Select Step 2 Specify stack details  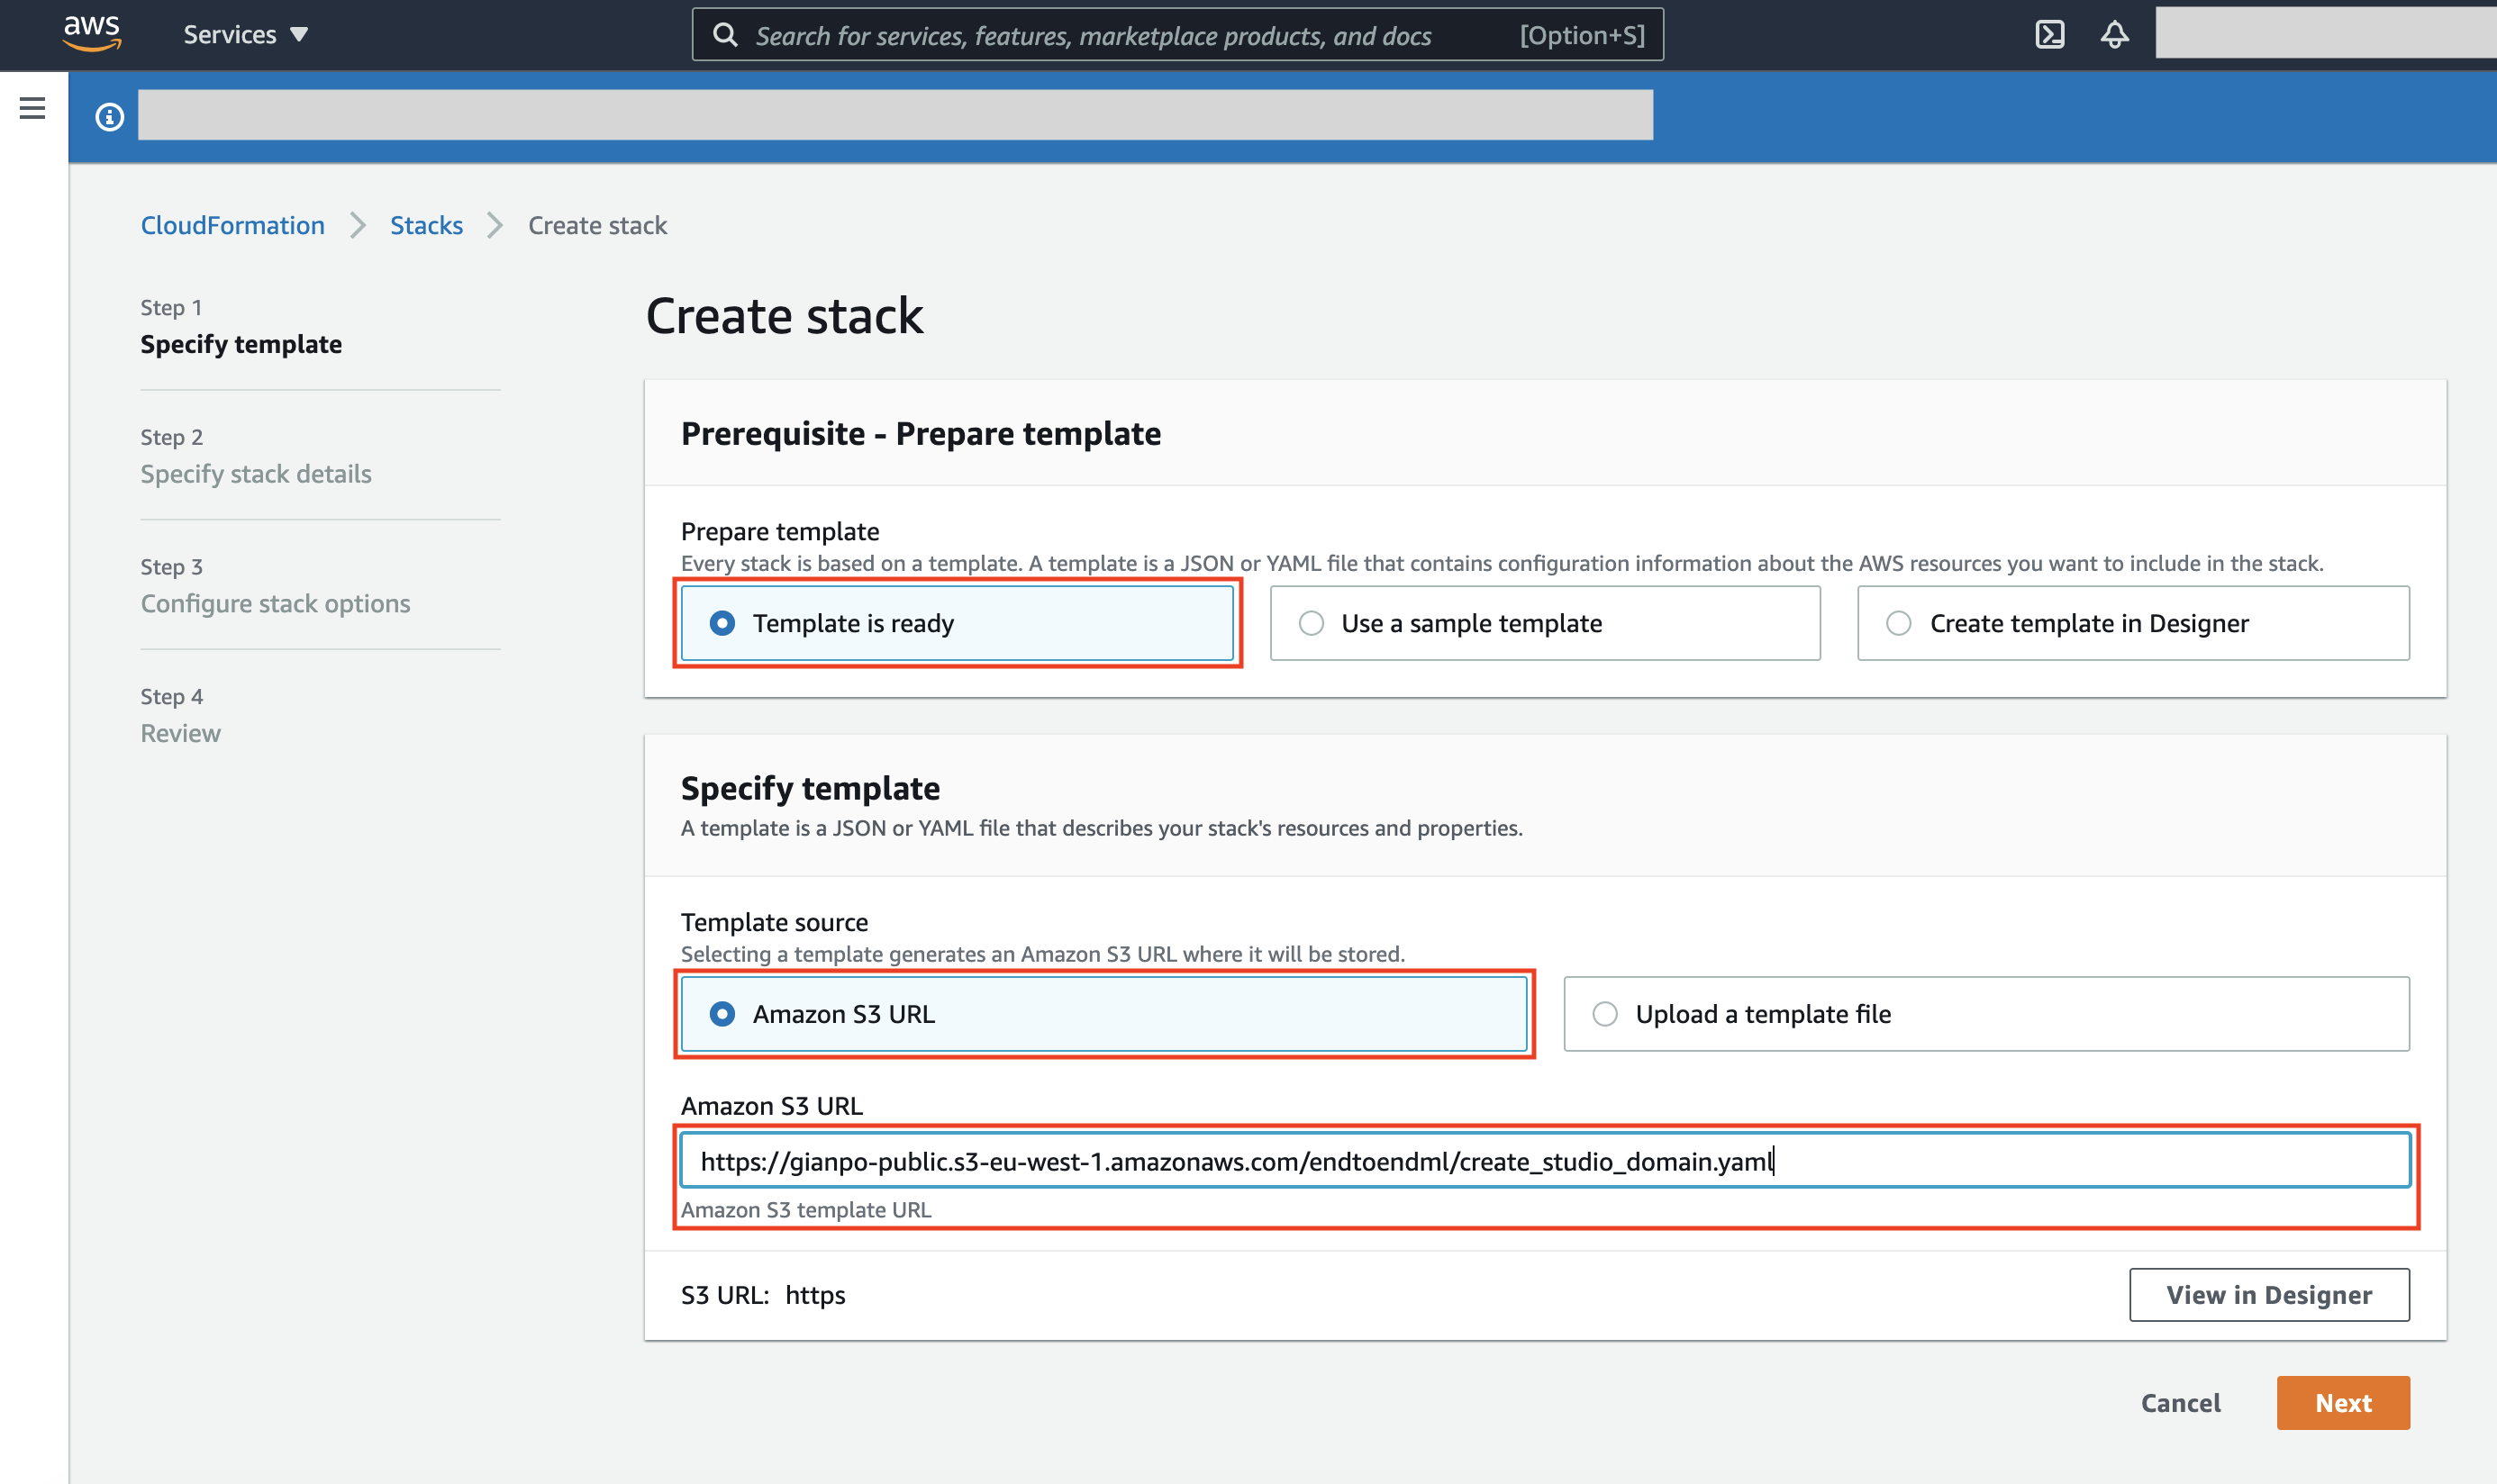coord(255,456)
